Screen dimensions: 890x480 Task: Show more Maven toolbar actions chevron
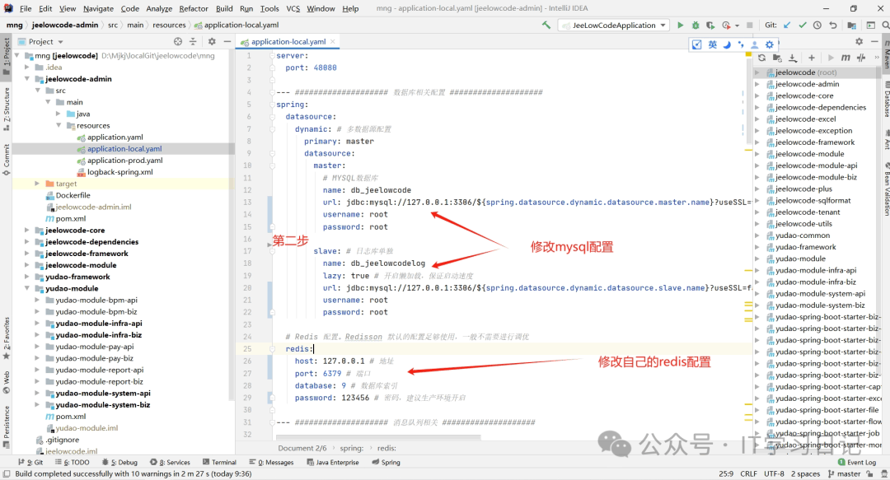[877, 58]
